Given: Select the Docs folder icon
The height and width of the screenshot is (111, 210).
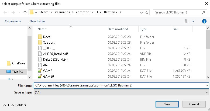Looking at the screenshot, I should coord(40,37).
